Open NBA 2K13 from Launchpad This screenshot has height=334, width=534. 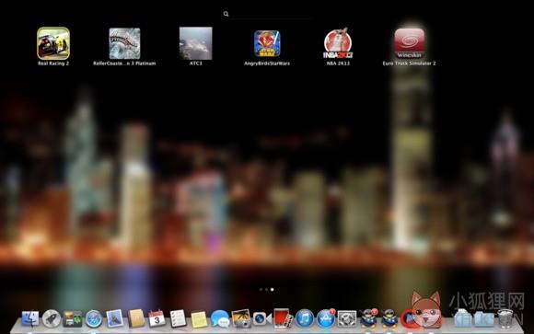(x=338, y=43)
